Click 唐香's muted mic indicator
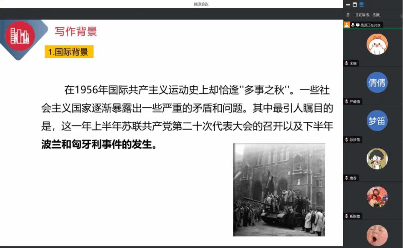Screen dimensions: 403x248 pos(346,178)
